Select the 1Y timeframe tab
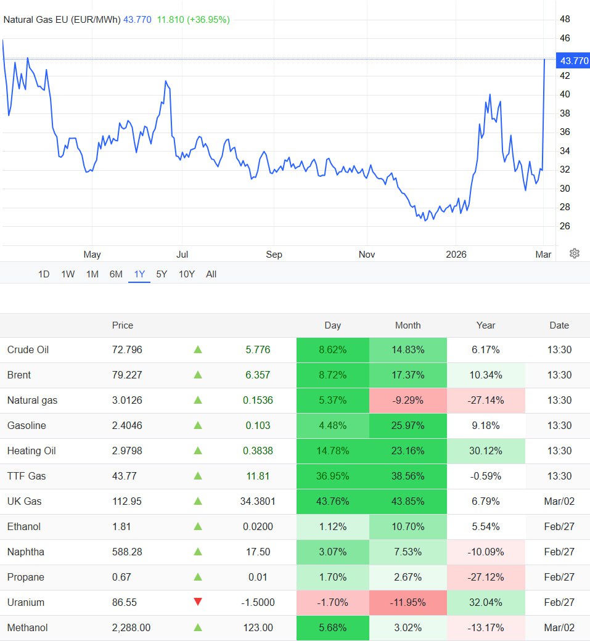The image size is (590, 641). click(139, 274)
